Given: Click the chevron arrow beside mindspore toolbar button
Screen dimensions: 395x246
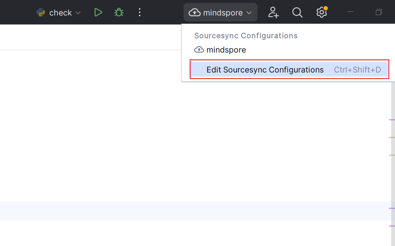Looking at the screenshot, I should point(249,13).
